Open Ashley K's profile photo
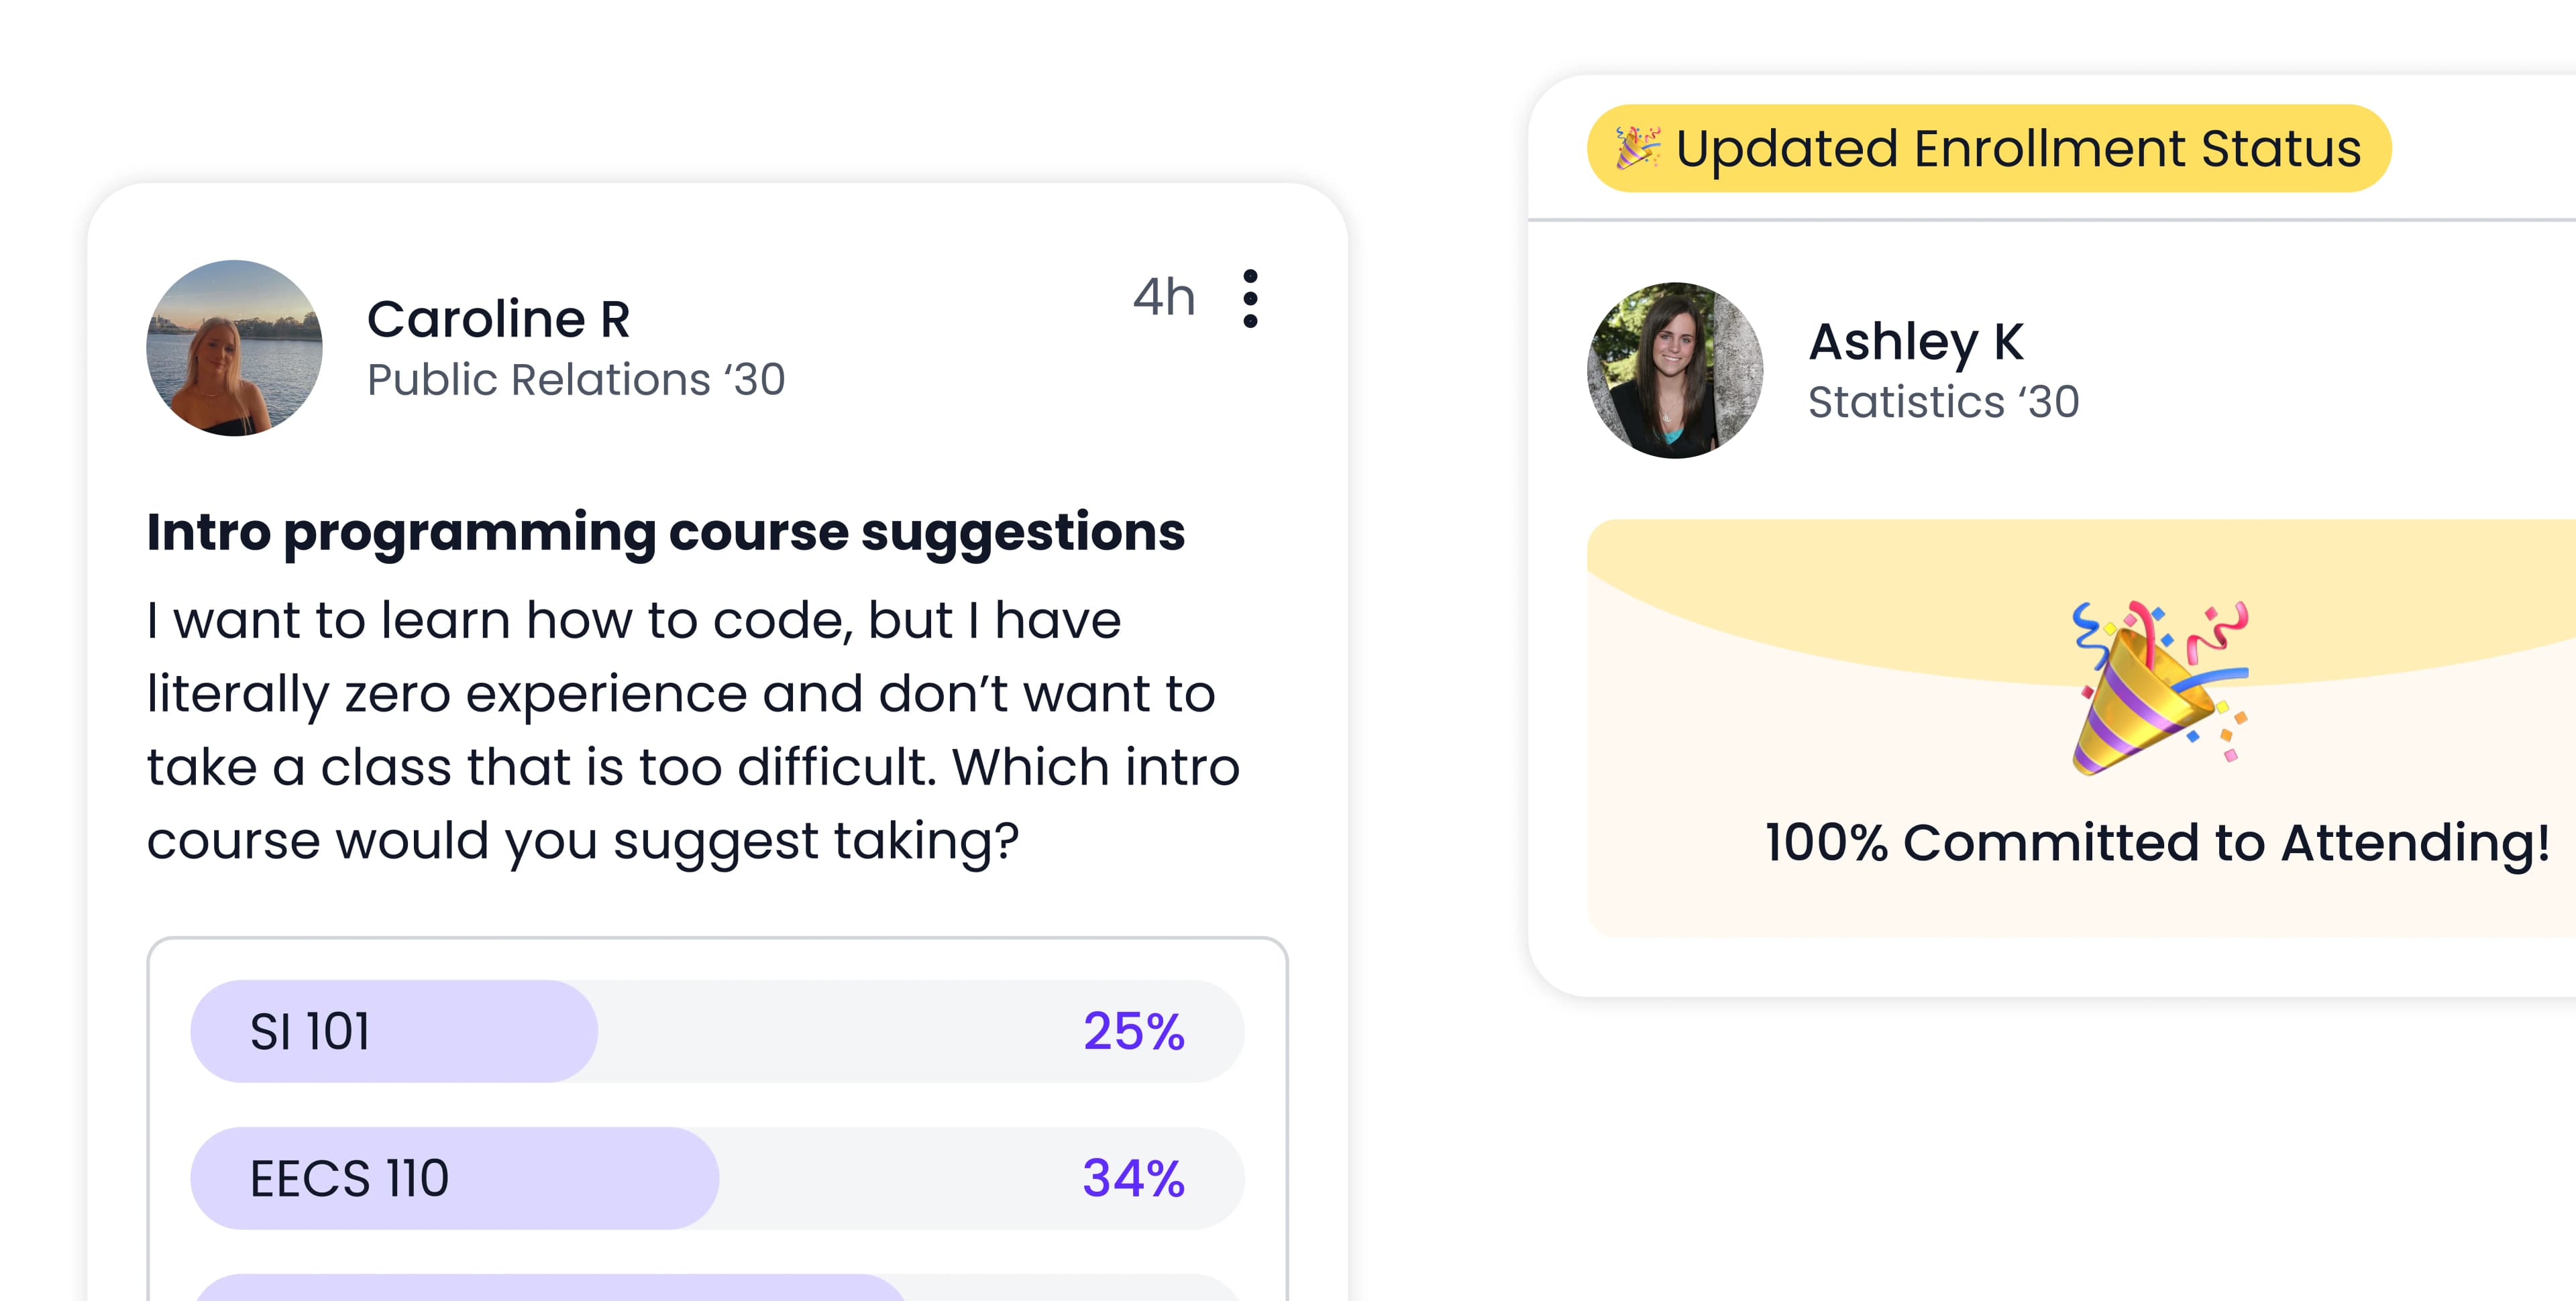Screen dimensions: 2576x1301 click(1675, 370)
